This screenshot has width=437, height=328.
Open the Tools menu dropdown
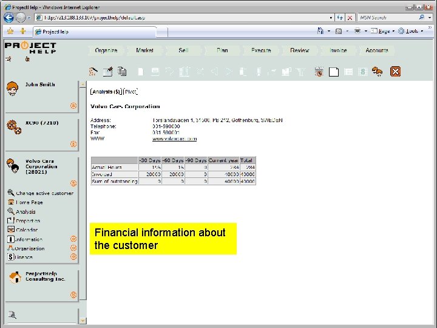pyautogui.click(x=422, y=31)
